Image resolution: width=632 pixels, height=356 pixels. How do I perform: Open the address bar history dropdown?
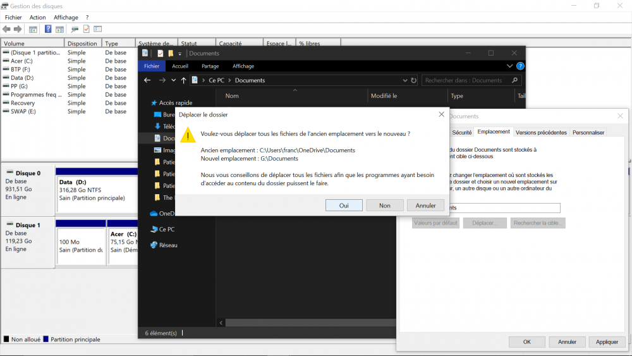pos(405,80)
